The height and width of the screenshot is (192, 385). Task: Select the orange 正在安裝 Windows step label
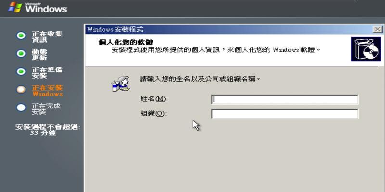[47, 91]
